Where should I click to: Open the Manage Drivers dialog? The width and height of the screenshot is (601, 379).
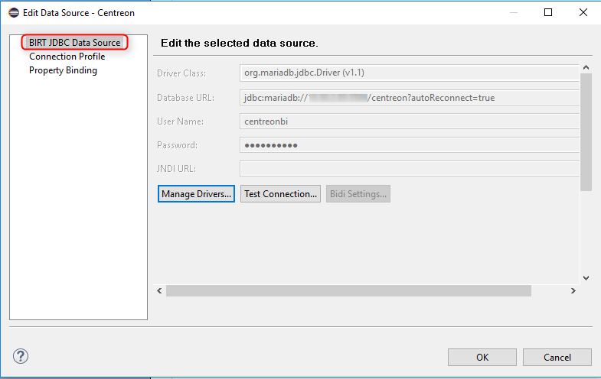click(196, 194)
